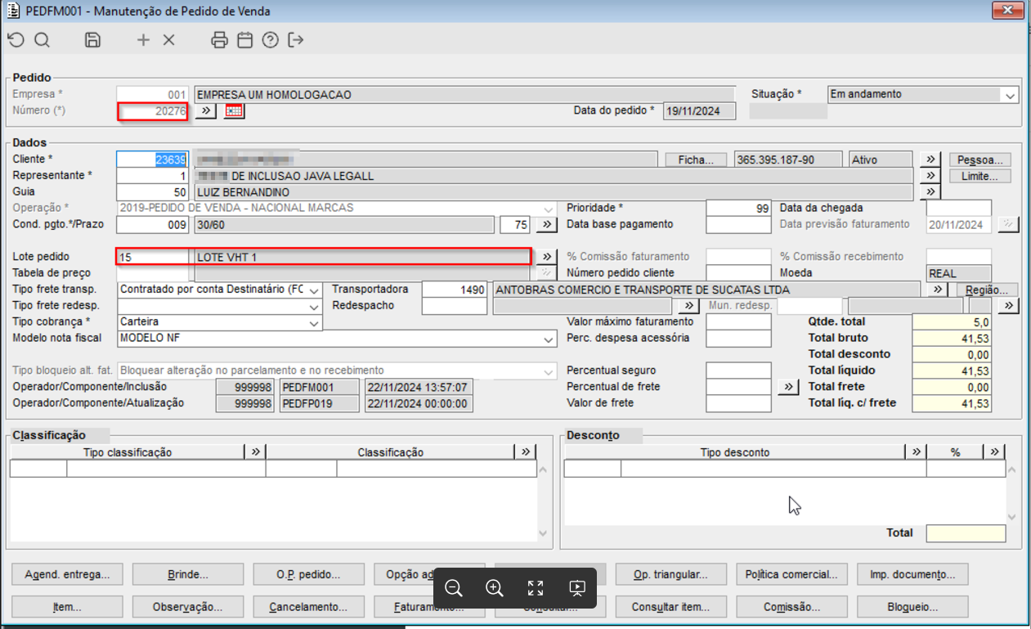Image resolution: width=1031 pixels, height=629 pixels.
Task: Open lookup arrows on the Cliente row
Action: 930,159
